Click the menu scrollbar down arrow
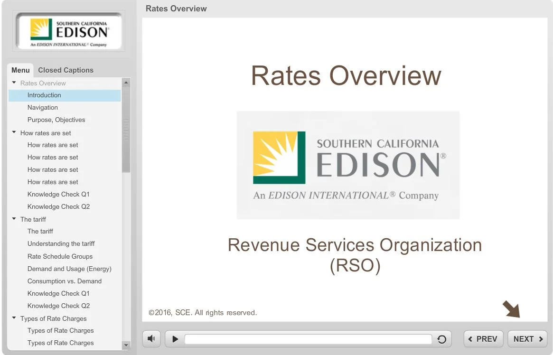Image resolution: width=553 pixels, height=355 pixels. pyautogui.click(x=126, y=345)
